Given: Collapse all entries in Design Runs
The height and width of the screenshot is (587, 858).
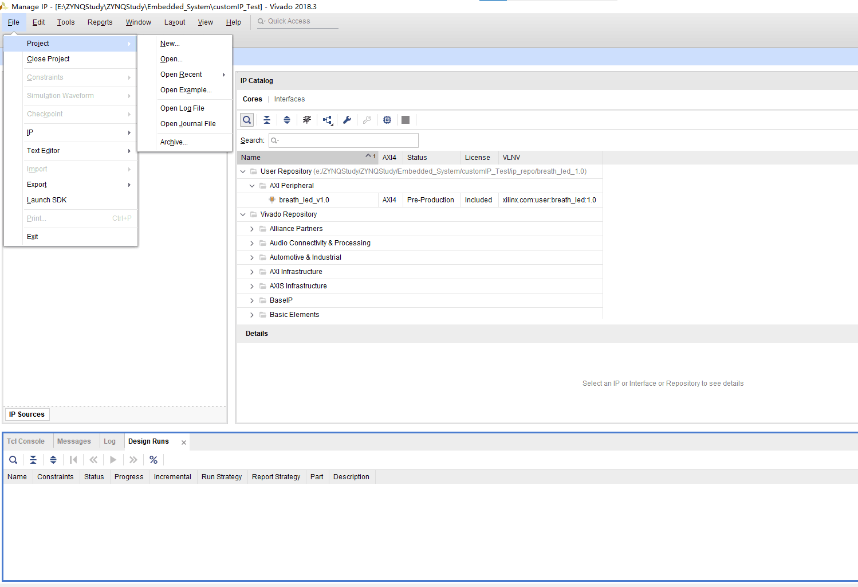Looking at the screenshot, I should (x=33, y=460).
